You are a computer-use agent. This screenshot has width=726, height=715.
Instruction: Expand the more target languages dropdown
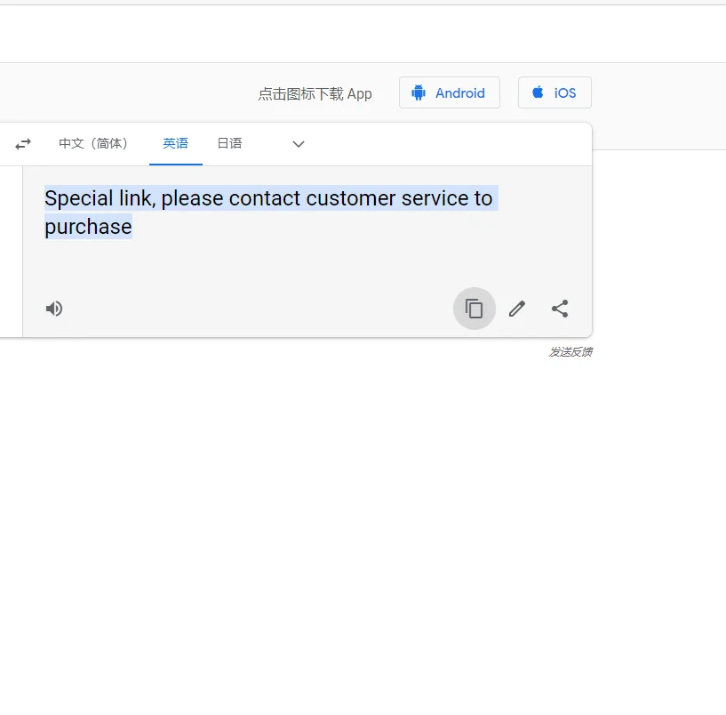point(298,143)
